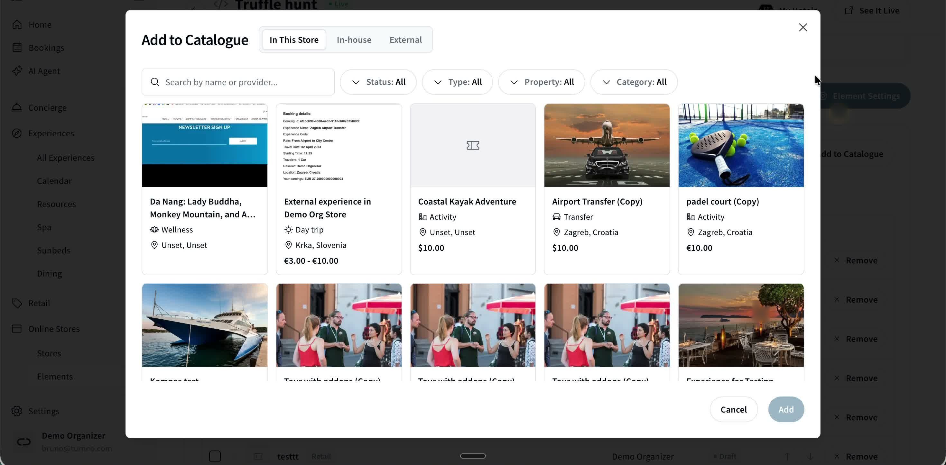
Task: Switch to the In-house tab
Action: pyautogui.click(x=354, y=40)
